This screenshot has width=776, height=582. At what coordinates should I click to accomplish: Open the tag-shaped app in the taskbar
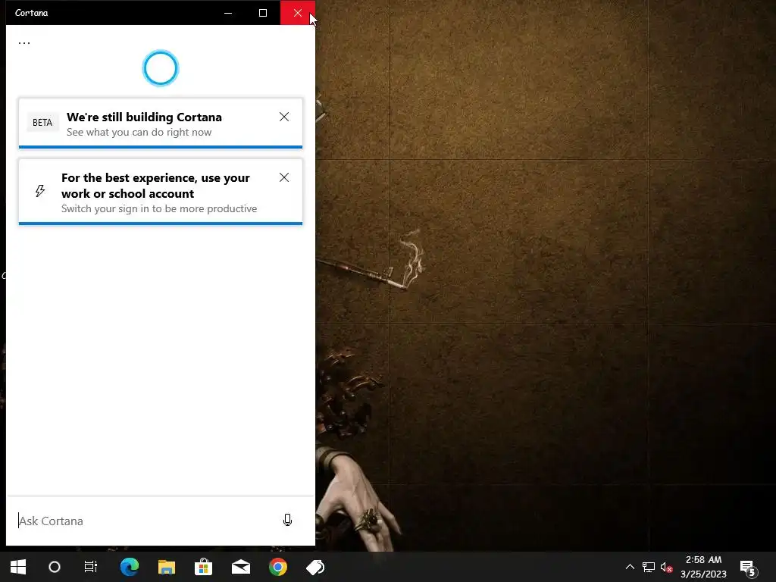[315, 567]
